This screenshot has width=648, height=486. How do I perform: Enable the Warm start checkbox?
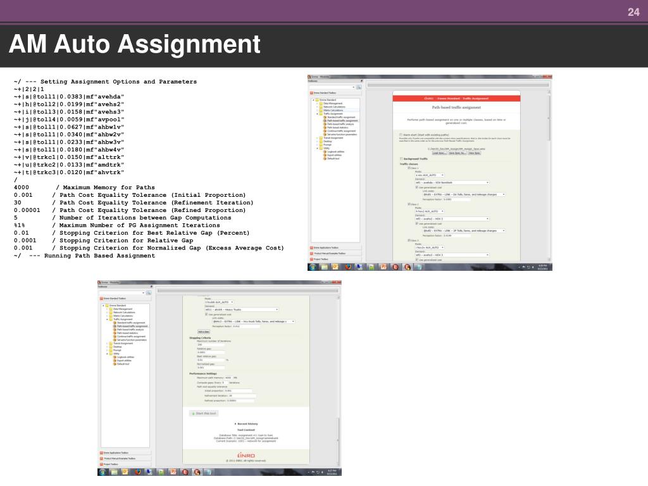pos(401,135)
